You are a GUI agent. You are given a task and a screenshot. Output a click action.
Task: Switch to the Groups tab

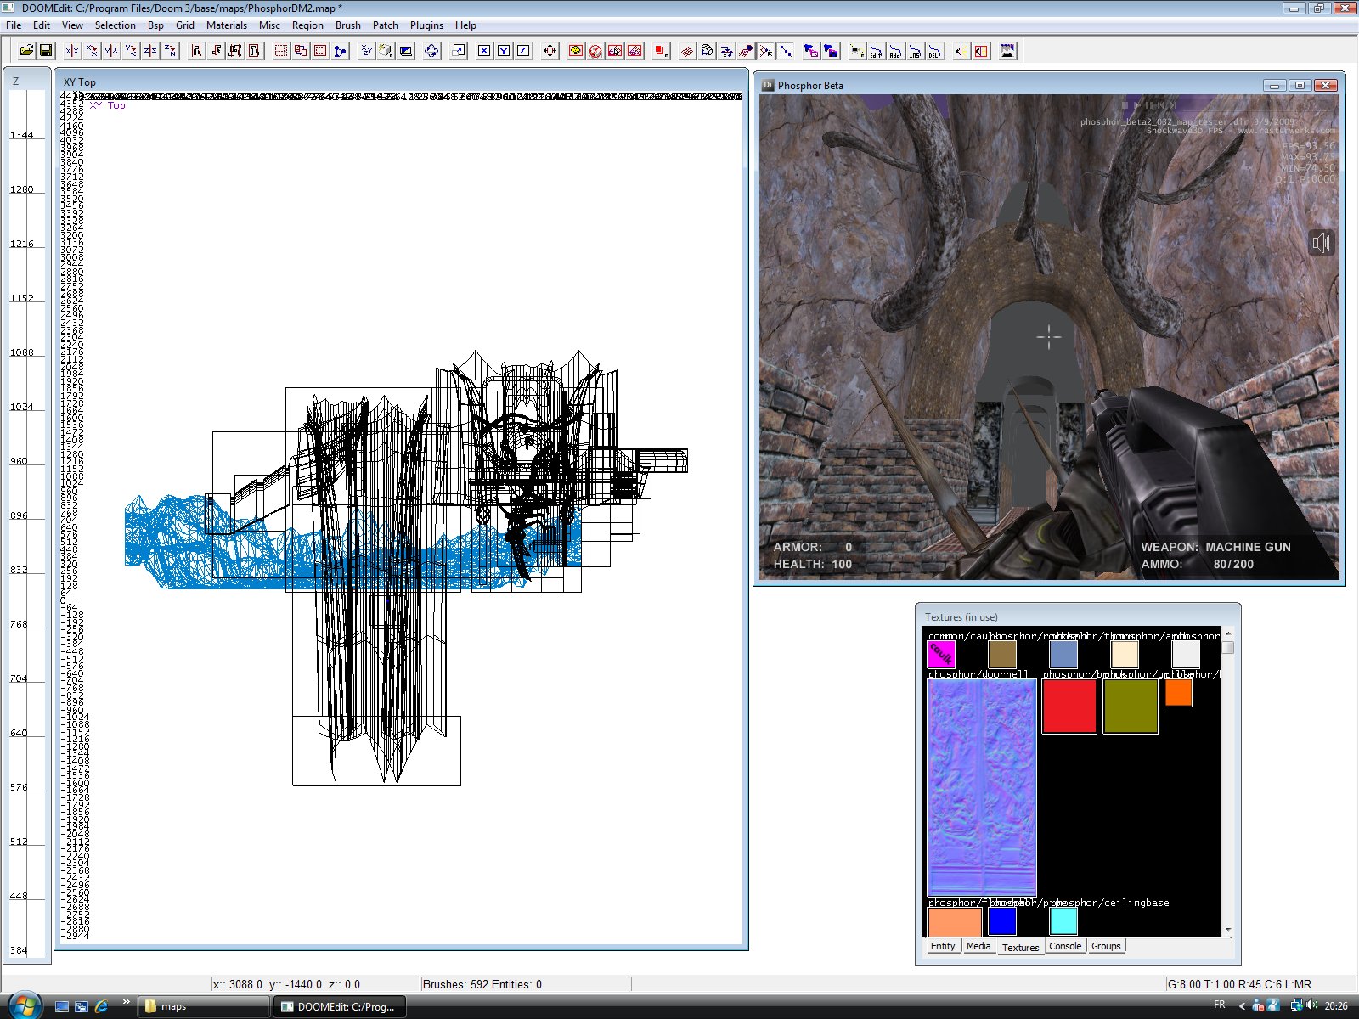pos(1106,946)
